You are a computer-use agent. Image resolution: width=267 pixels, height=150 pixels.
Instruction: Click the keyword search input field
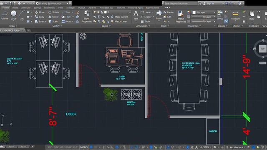point(181,3)
